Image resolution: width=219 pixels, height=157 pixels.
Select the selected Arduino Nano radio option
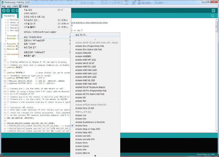(x=72, y=125)
